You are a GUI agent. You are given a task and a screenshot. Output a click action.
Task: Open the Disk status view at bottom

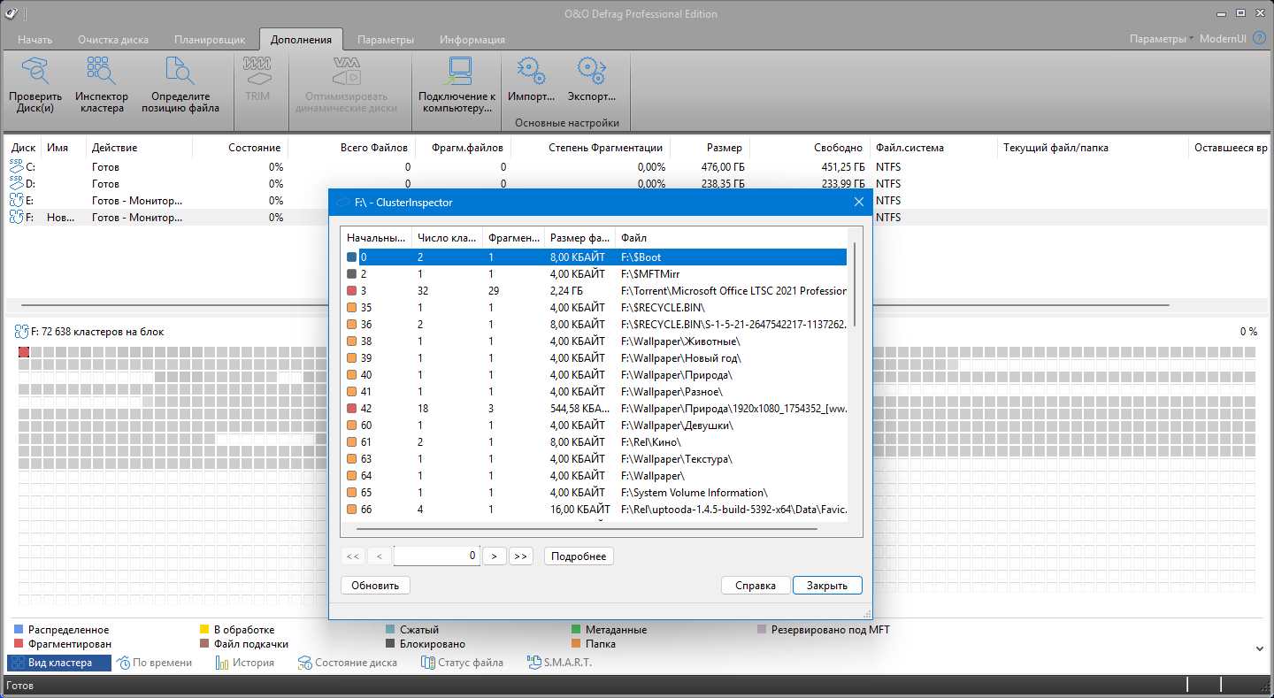click(x=348, y=663)
